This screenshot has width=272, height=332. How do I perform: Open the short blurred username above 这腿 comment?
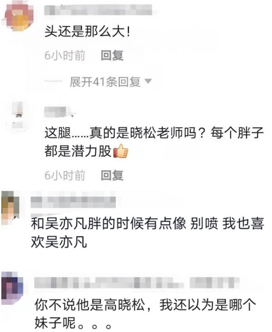pos(59,112)
